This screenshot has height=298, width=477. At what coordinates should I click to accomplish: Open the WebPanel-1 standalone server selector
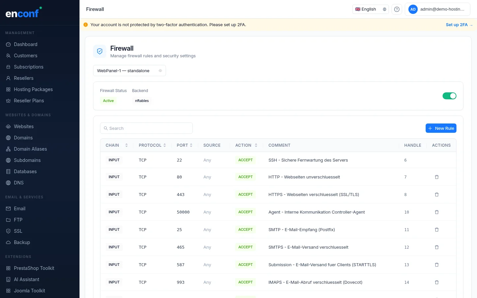point(130,71)
